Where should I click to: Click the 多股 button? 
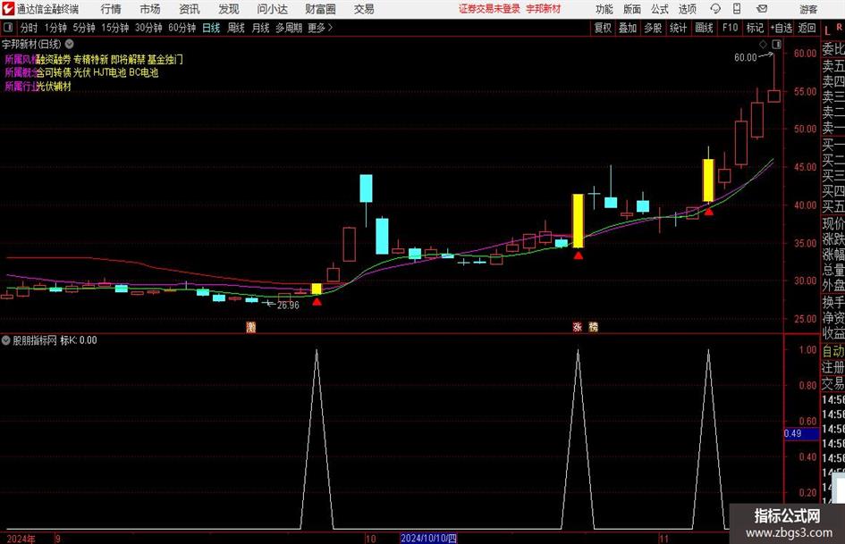(653, 28)
